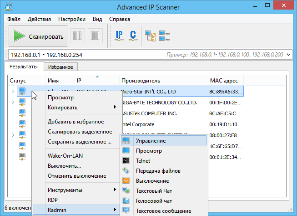Click the collapse all list icon

[x=164, y=36]
